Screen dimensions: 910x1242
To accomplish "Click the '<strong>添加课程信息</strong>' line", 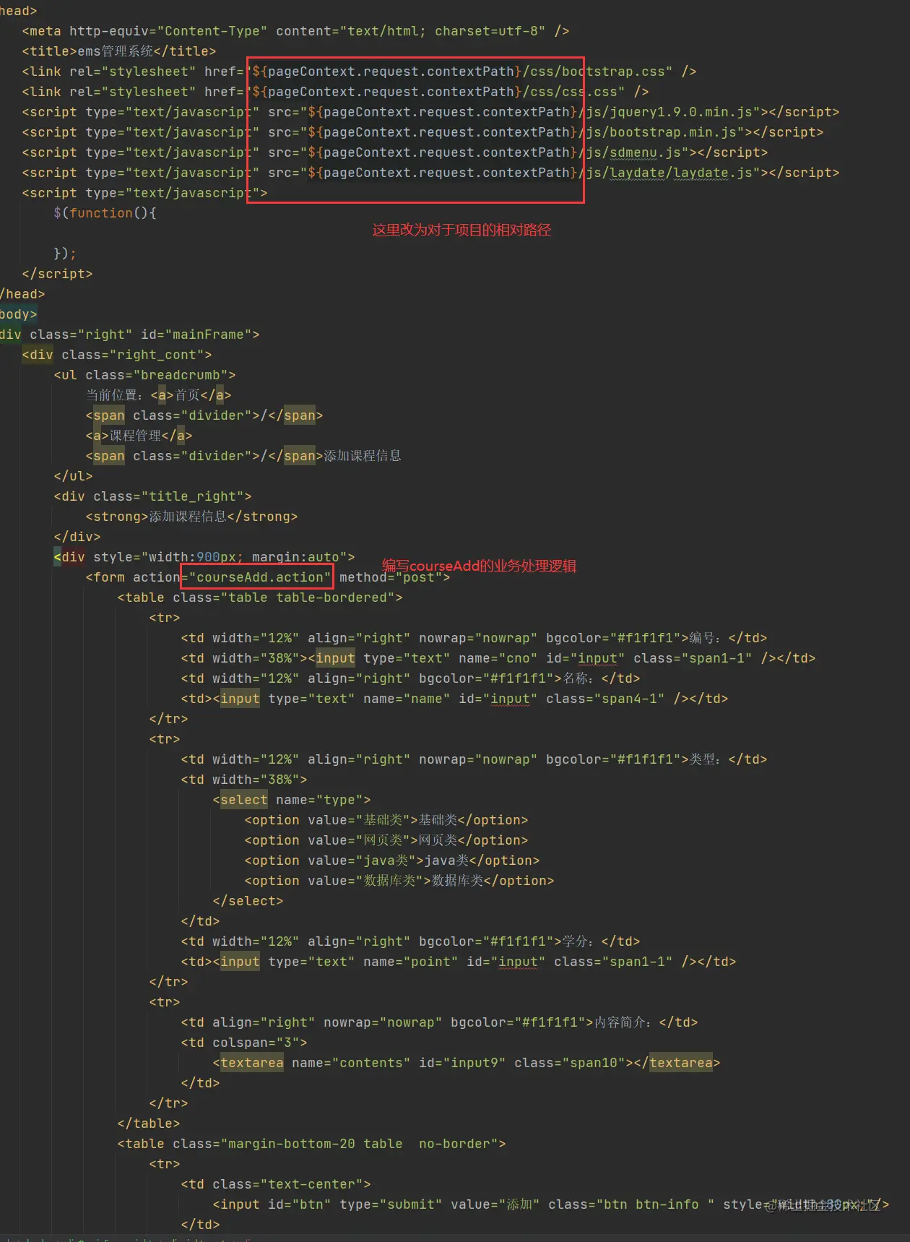I will click(191, 517).
